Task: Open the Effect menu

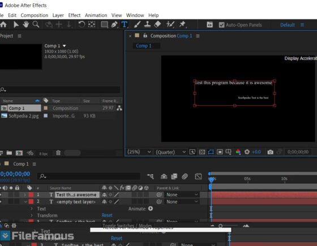Action: tap(74, 15)
